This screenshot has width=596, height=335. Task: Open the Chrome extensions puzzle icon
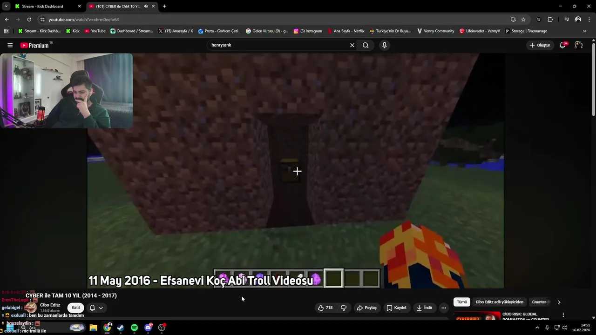(x=550, y=20)
